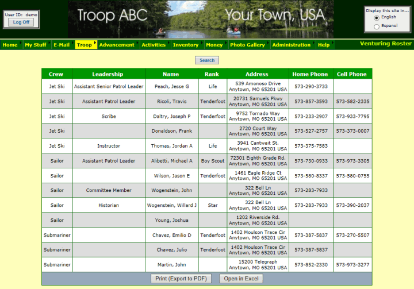Select the name Chavez, Julio
414x289 pixels.
pyautogui.click(x=172, y=250)
